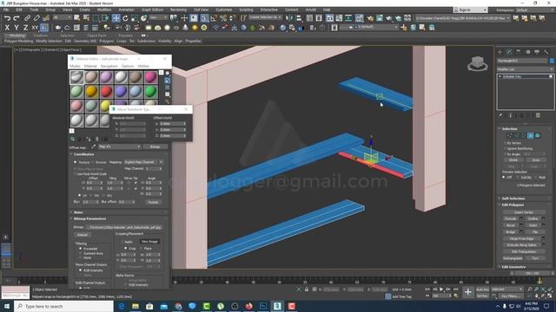Select Off preview selection radio
Image resolution: width=556 pixels, height=312 pixels.
(x=504, y=177)
